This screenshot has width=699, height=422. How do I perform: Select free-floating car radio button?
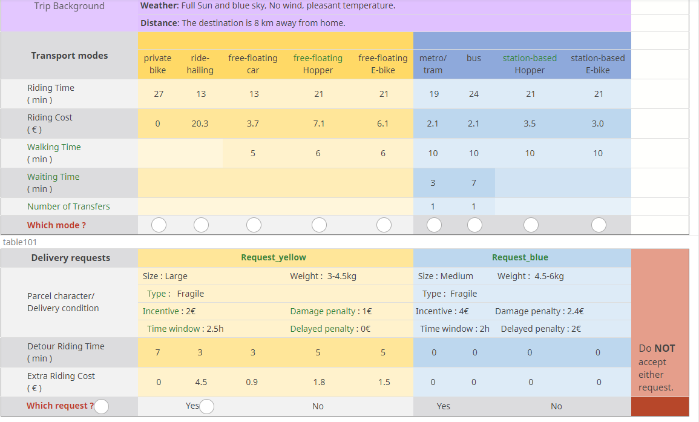tap(254, 225)
